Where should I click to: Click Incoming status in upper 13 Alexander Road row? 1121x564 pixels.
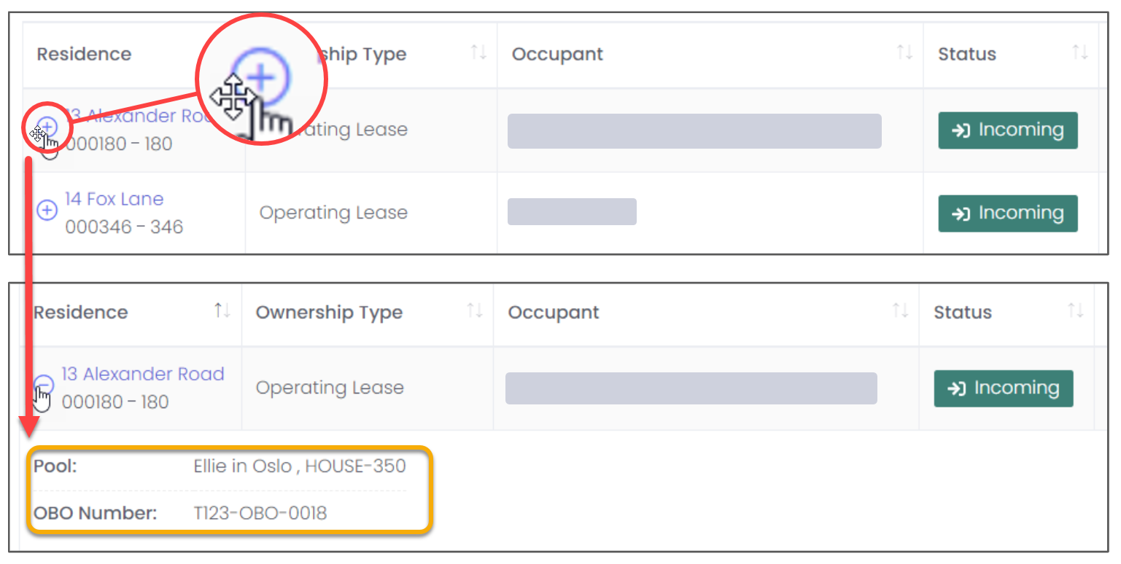click(x=1008, y=130)
